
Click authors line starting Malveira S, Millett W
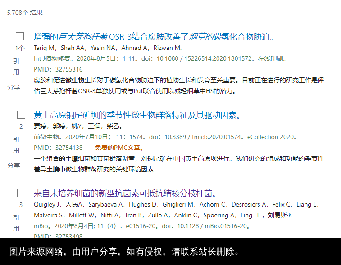point(163,215)
